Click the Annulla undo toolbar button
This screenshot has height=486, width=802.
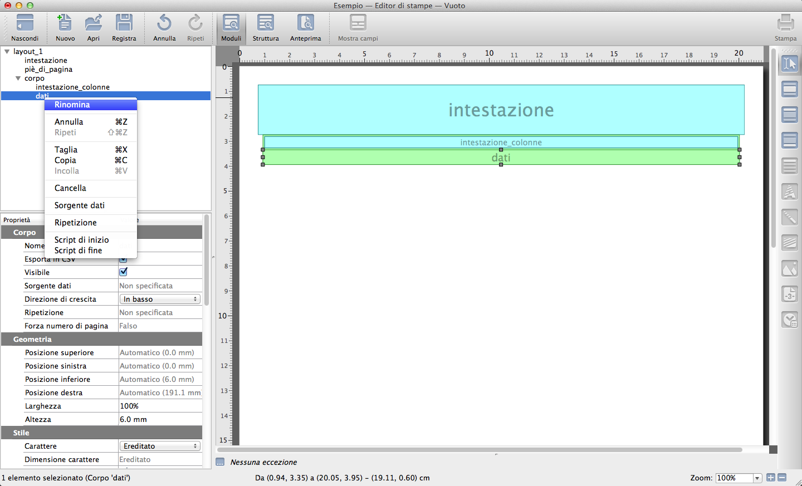[x=164, y=23]
